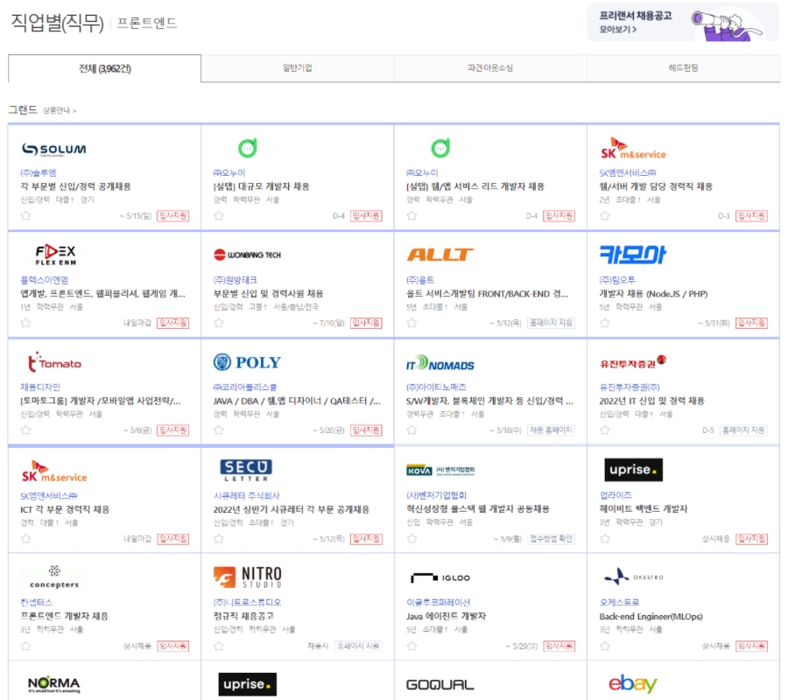Open the job title 개발자 채용 (Node.JS / PHP)
Image resolution: width=788 pixels, height=700 pixels.
click(653, 294)
